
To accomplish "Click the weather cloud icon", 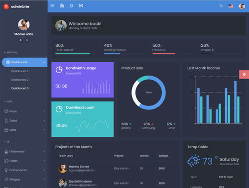I will (x=194, y=161).
